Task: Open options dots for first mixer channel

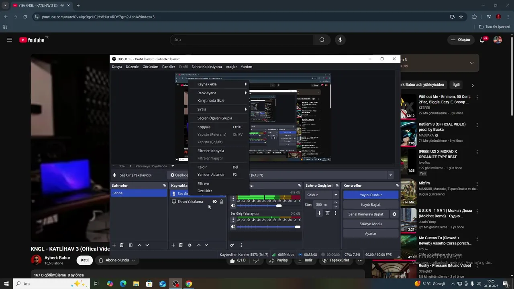Action: 233,198
